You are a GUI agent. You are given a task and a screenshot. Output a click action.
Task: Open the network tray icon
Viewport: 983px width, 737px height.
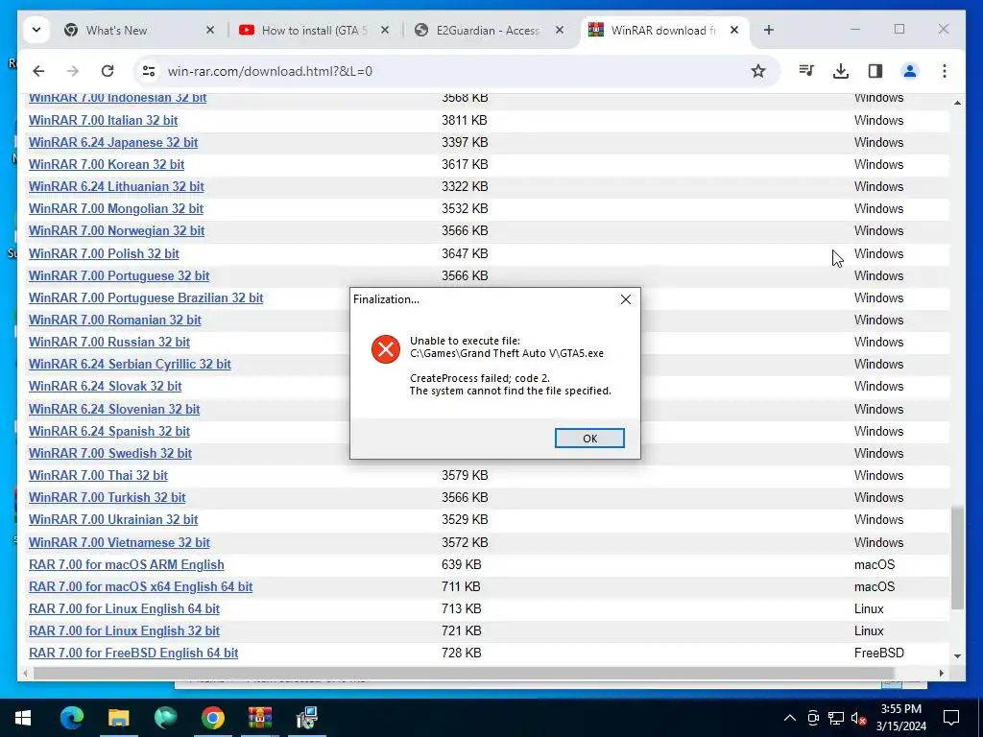836,718
